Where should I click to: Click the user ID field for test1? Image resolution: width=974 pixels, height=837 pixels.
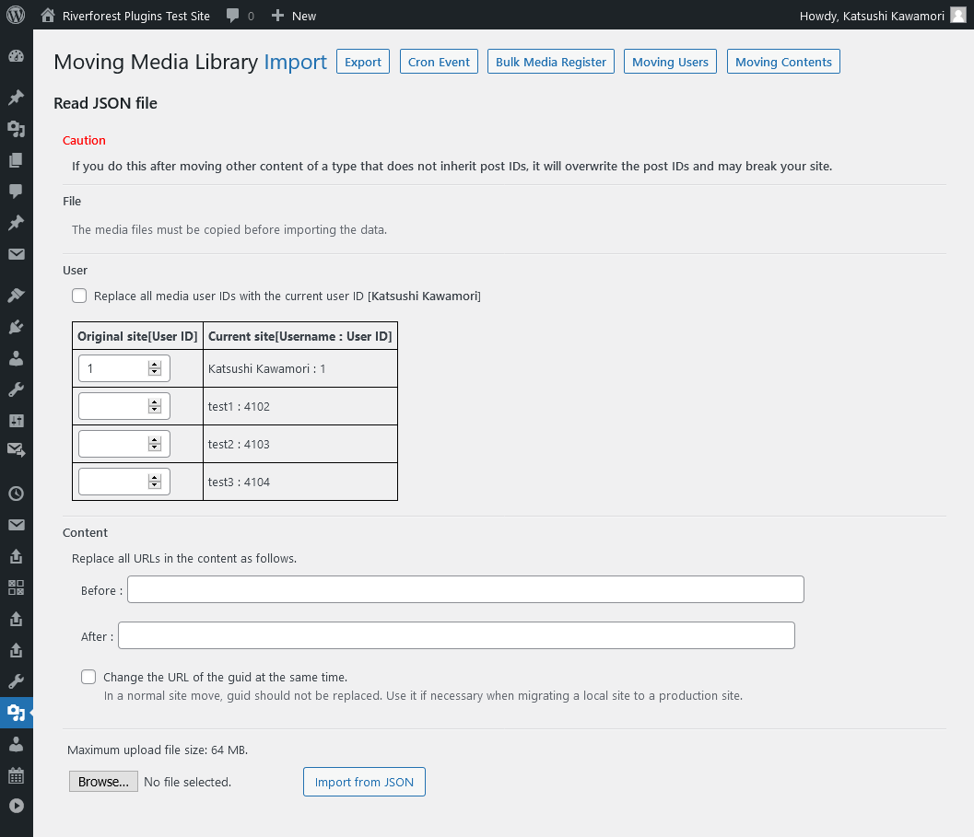tap(124, 406)
